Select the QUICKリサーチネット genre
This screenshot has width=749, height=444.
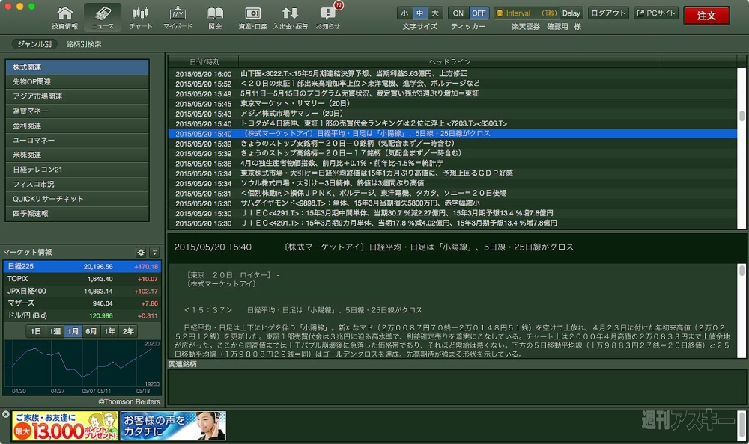point(77,199)
